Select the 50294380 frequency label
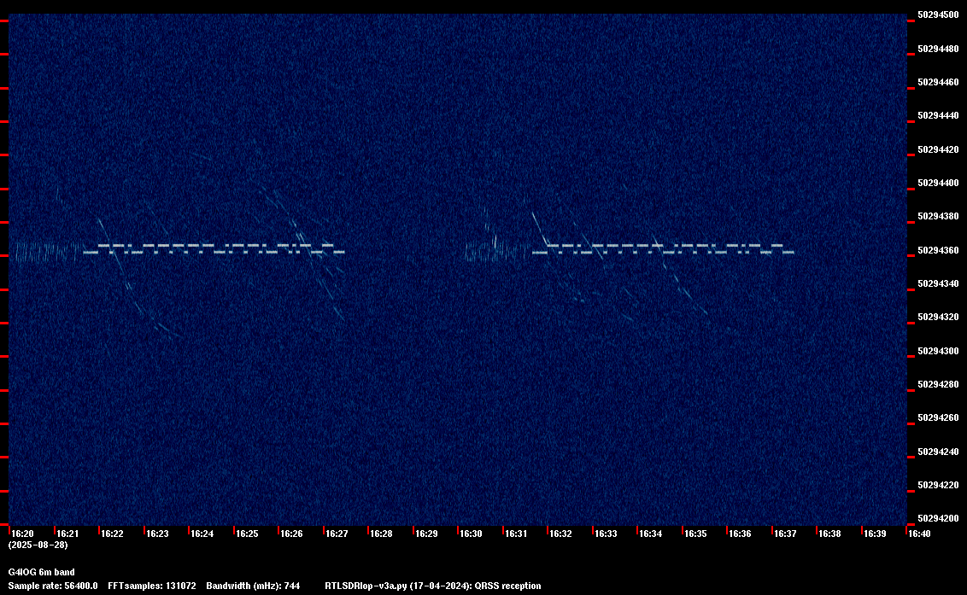The image size is (967, 595). point(938,217)
